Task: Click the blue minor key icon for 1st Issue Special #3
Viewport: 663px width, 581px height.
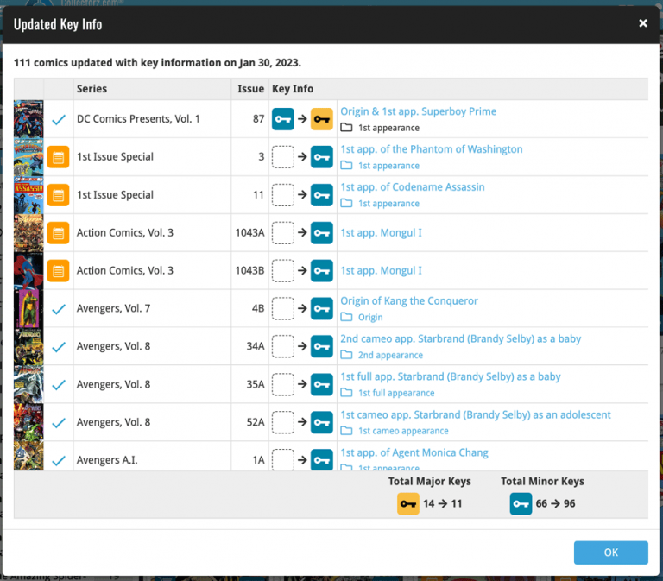Action: [x=322, y=157]
